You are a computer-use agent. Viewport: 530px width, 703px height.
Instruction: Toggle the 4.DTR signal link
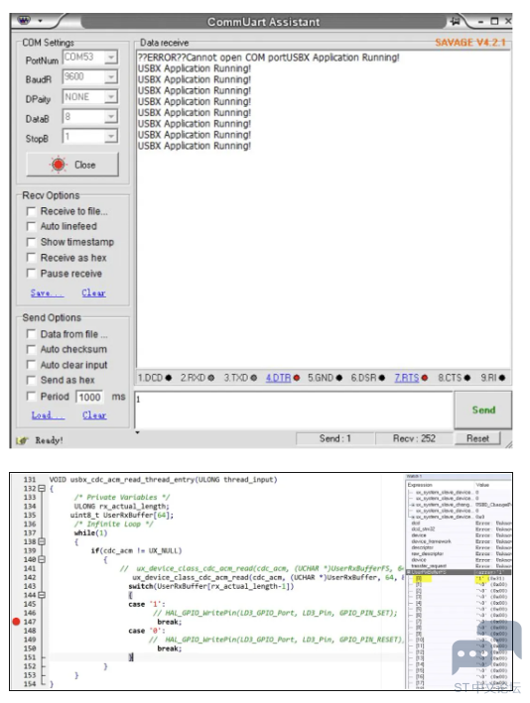coord(278,378)
